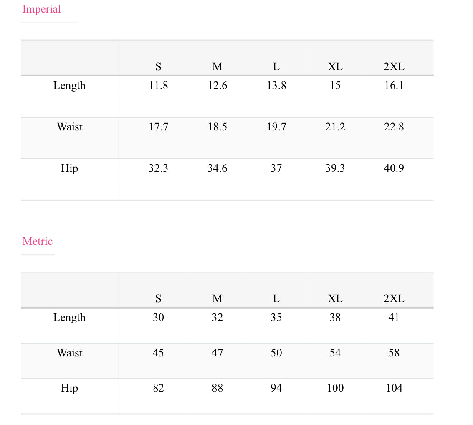The image size is (473, 425).
Task: Select the 16.1 length cell
Action: click(394, 86)
